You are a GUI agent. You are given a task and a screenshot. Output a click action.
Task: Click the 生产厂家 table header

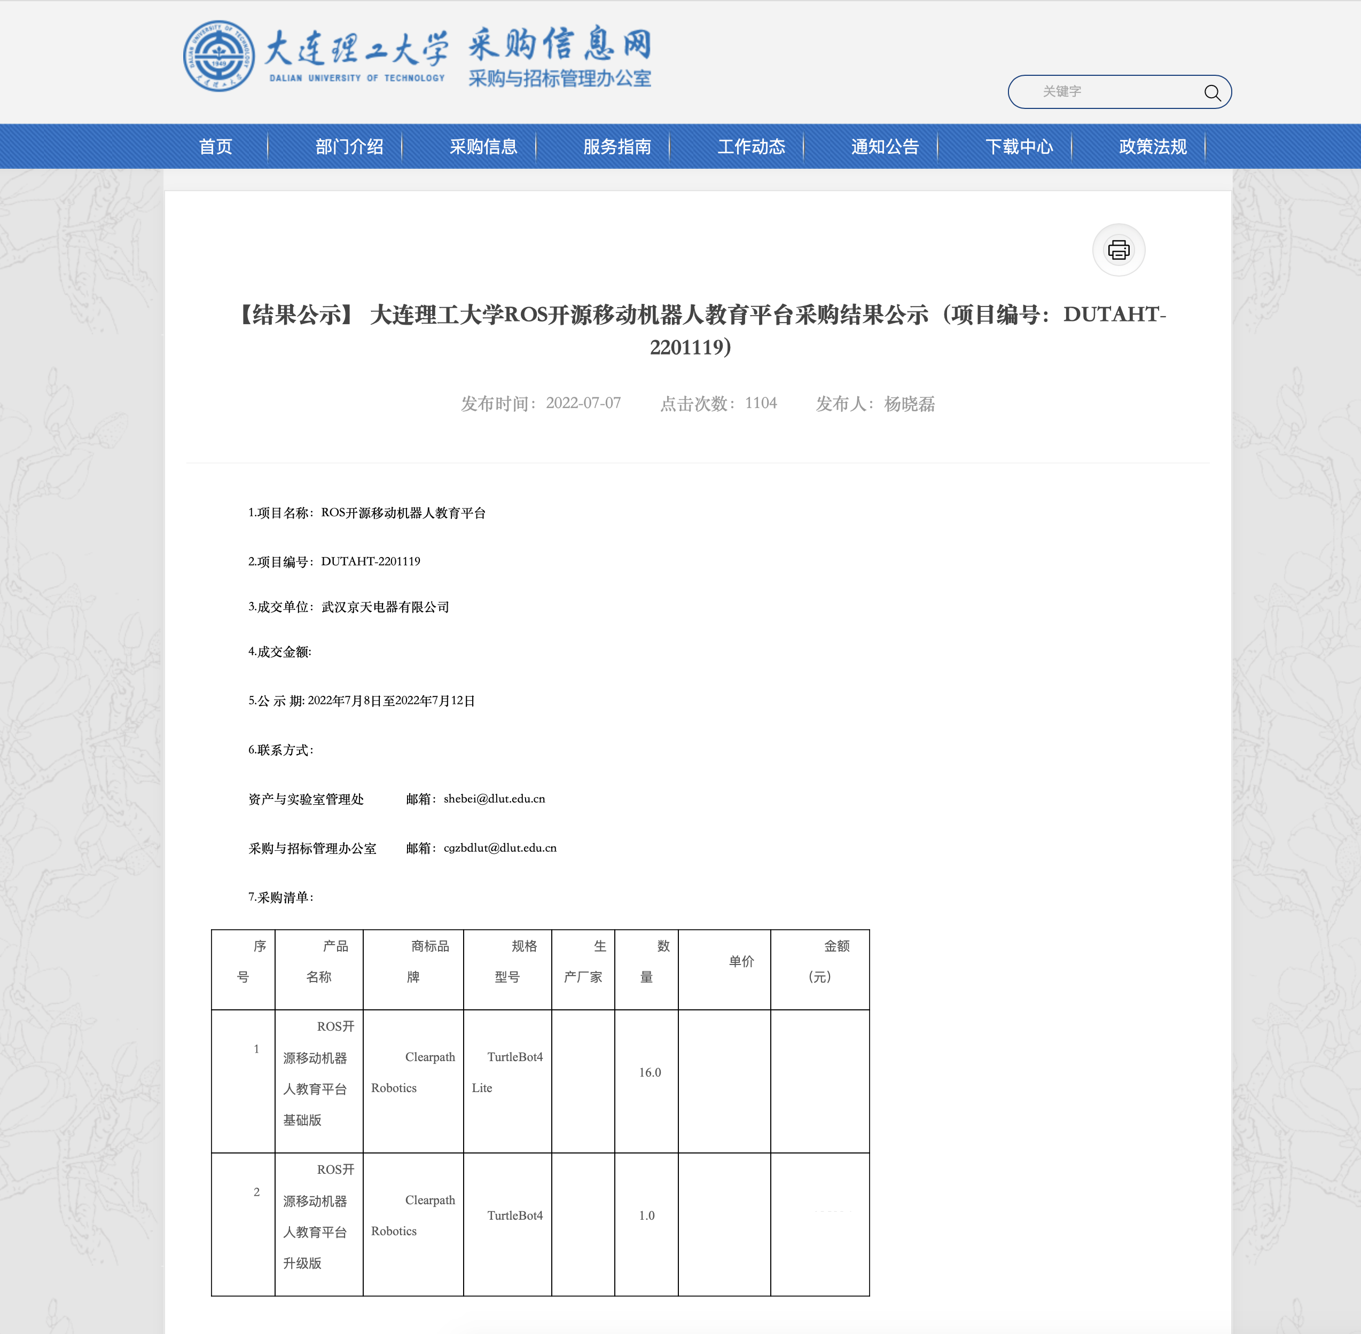583,970
